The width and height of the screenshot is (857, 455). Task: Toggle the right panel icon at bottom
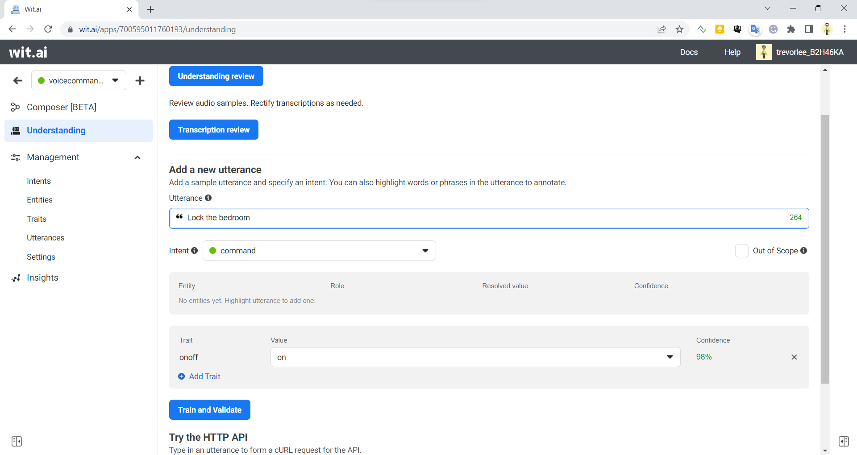[844, 441]
